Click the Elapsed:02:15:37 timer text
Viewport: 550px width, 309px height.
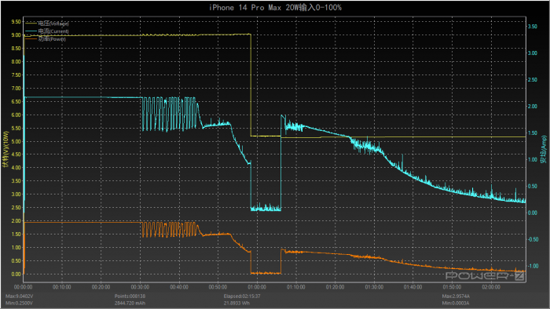coord(242,296)
